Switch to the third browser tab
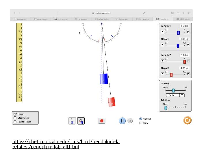 click(61, 19)
